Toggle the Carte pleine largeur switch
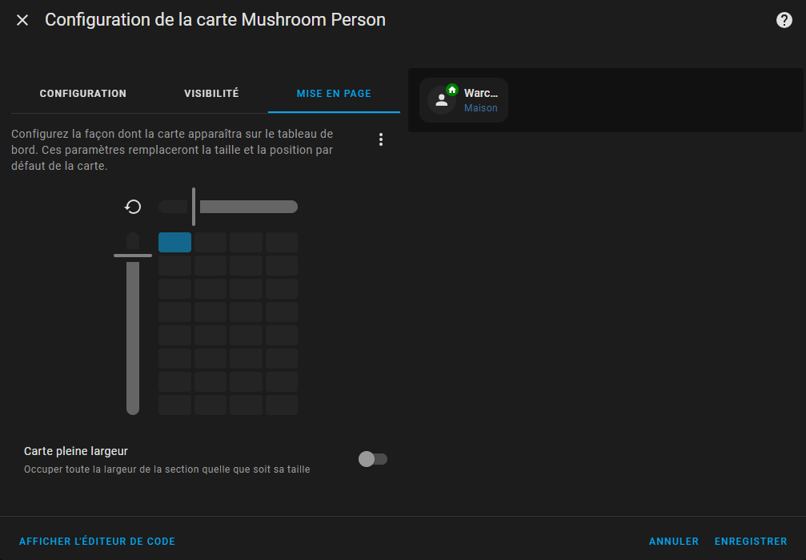The width and height of the screenshot is (806, 560). [x=373, y=459]
